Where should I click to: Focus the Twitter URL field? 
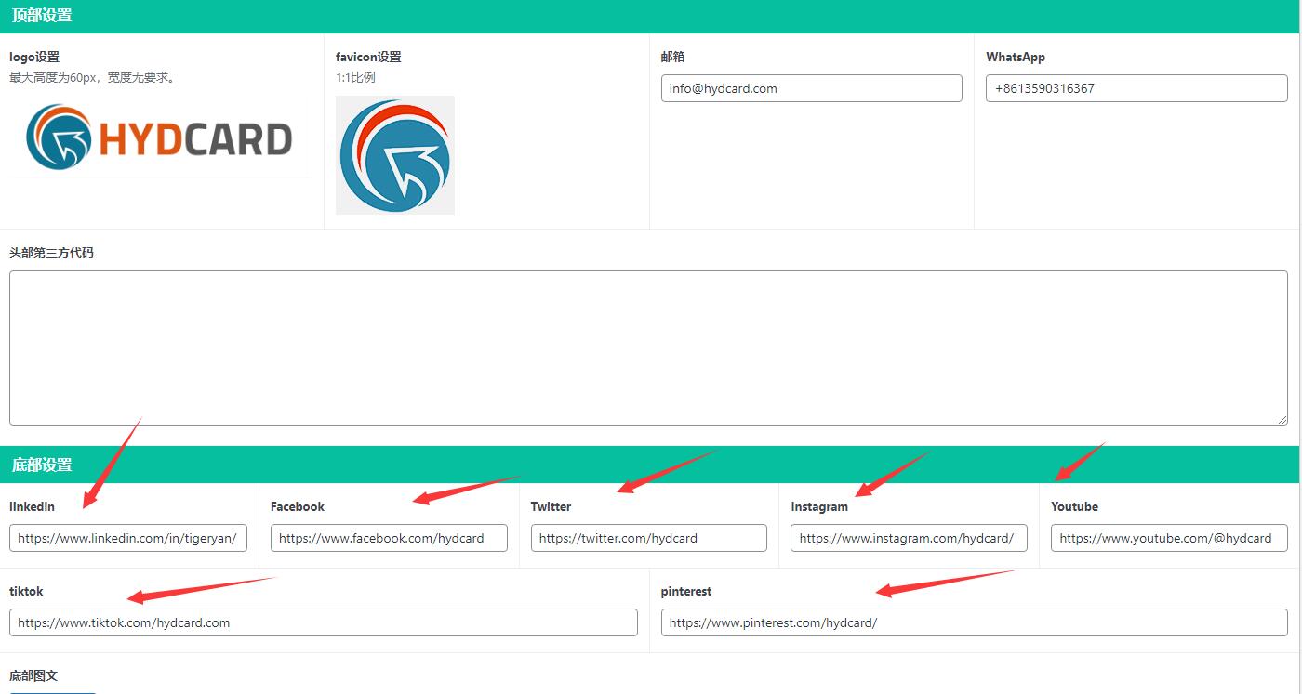pyautogui.click(x=649, y=538)
